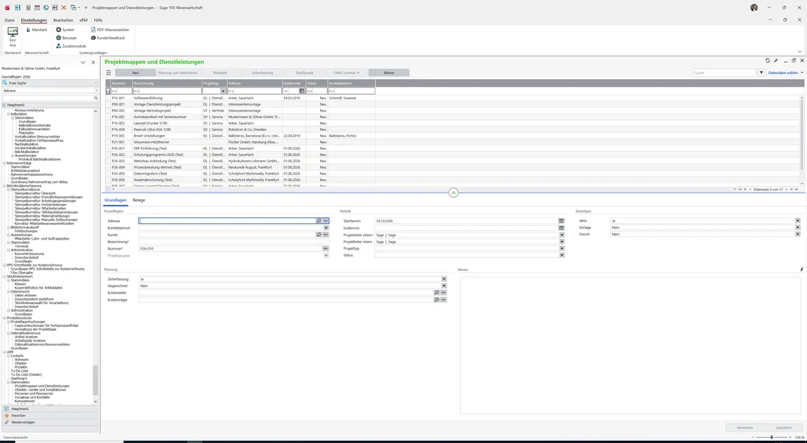Open the calendar picker for Starttermin
Viewport: 807px width, 443px height.
click(x=562, y=220)
